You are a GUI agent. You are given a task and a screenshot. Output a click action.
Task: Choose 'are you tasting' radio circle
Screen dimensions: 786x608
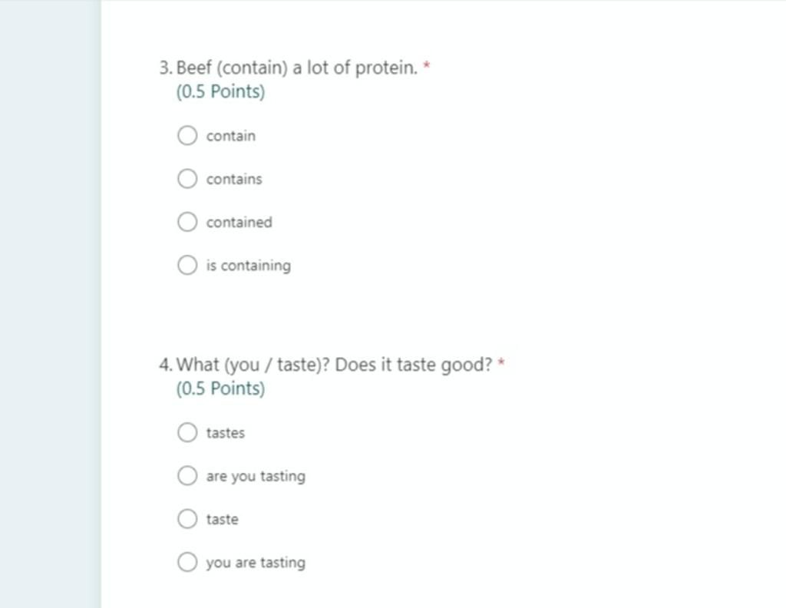pyautogui.click(x=187, y=475)
